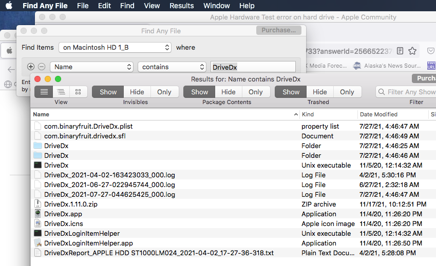Select com.binaryfruit.DriveDx.plist file icon
The width and height of the screenshot is (436, 266).
click(37, 126)
